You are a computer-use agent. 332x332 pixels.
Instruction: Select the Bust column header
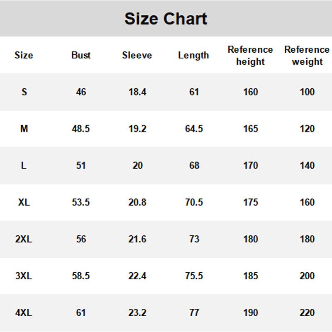coord(81,55)
